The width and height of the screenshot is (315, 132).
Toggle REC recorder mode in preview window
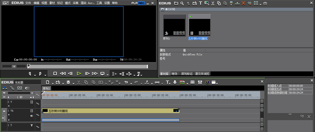(x=141, y=3)
